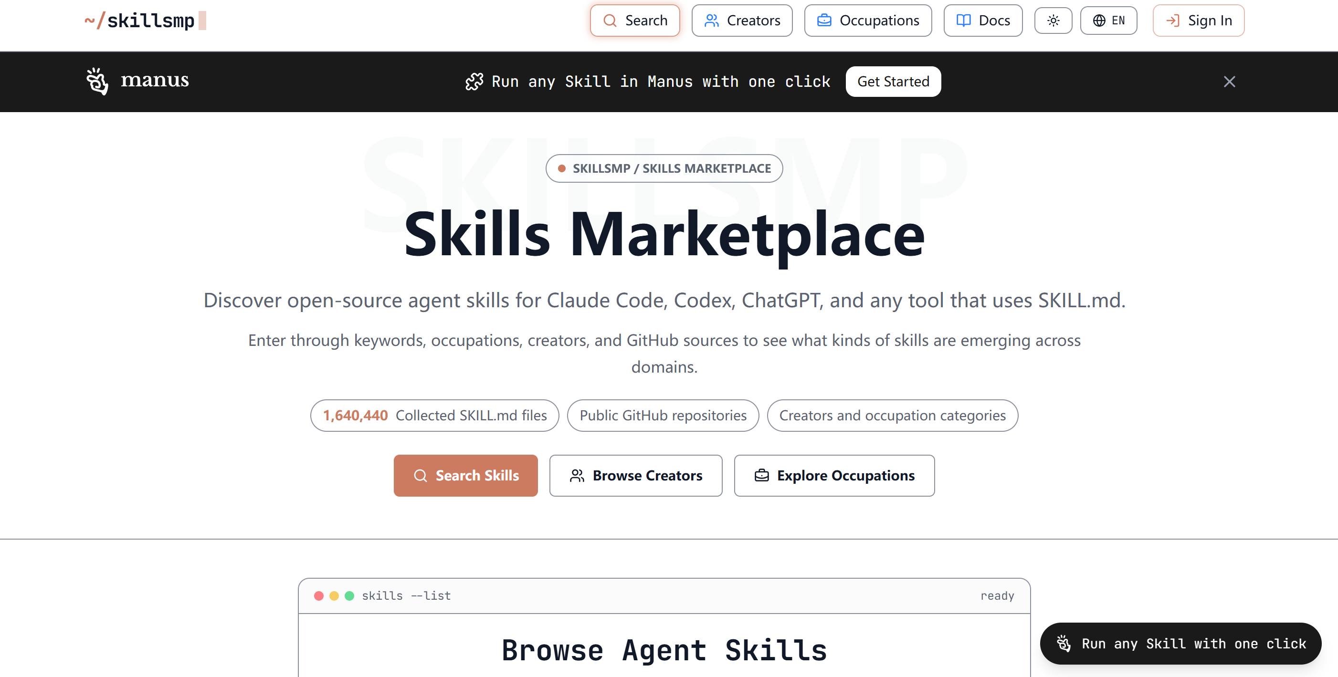This screenshot has width=1338, height=677.
Task: Dismiss the Manus banner with X
Action: pos(1229,82)
